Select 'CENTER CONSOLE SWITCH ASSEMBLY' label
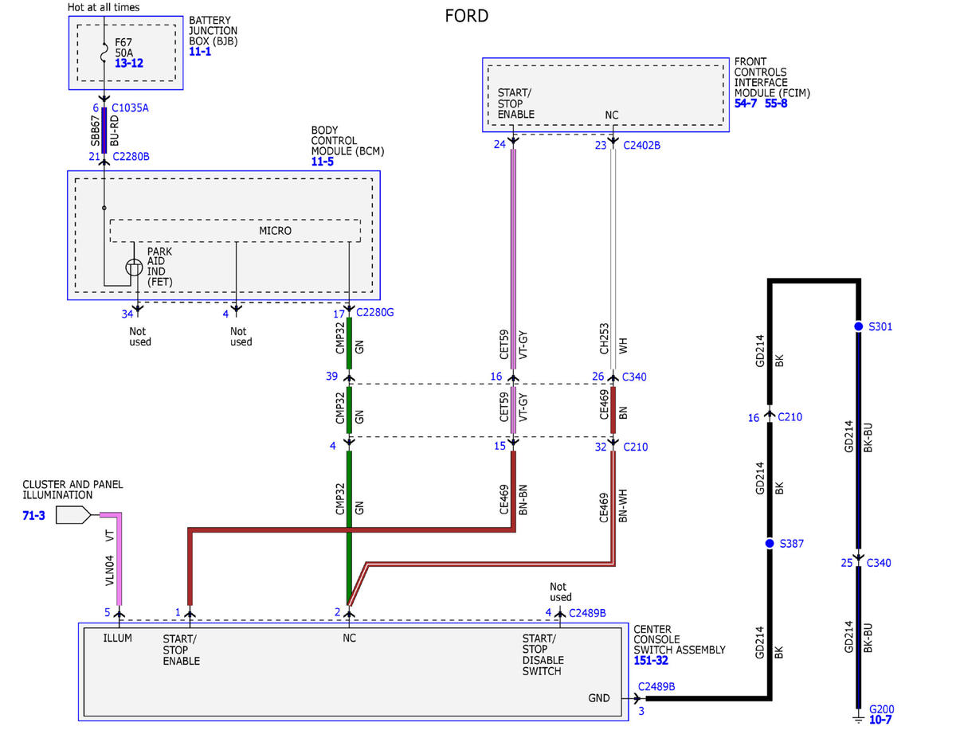 point(680,639)
